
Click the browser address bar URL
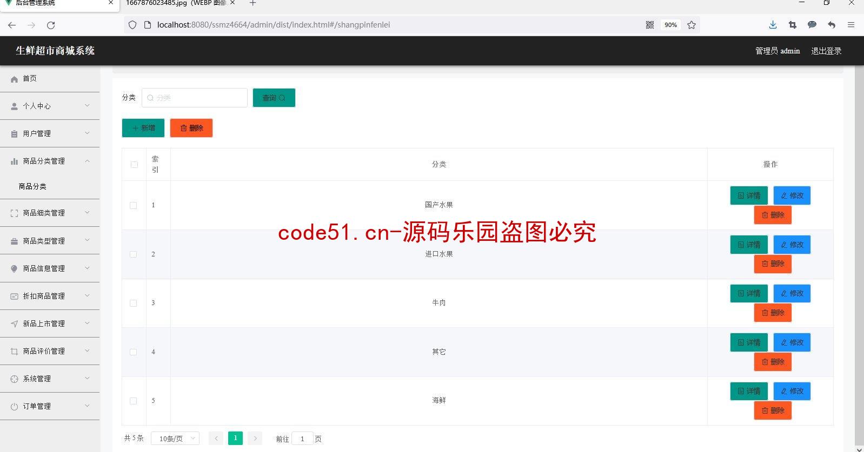[x=274, y=25]
